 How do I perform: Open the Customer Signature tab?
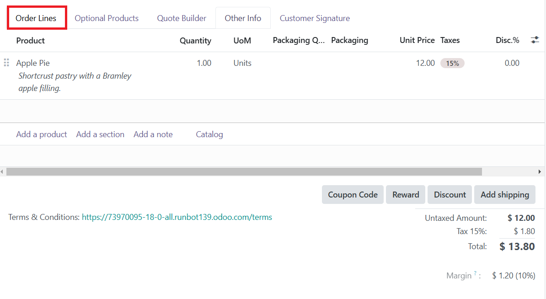pos(315,18)
